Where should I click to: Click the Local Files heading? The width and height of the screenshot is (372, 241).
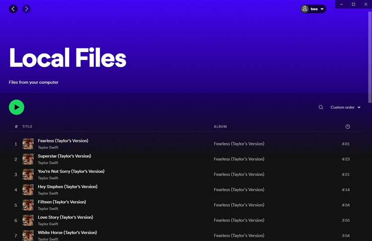tap(67, 58)
